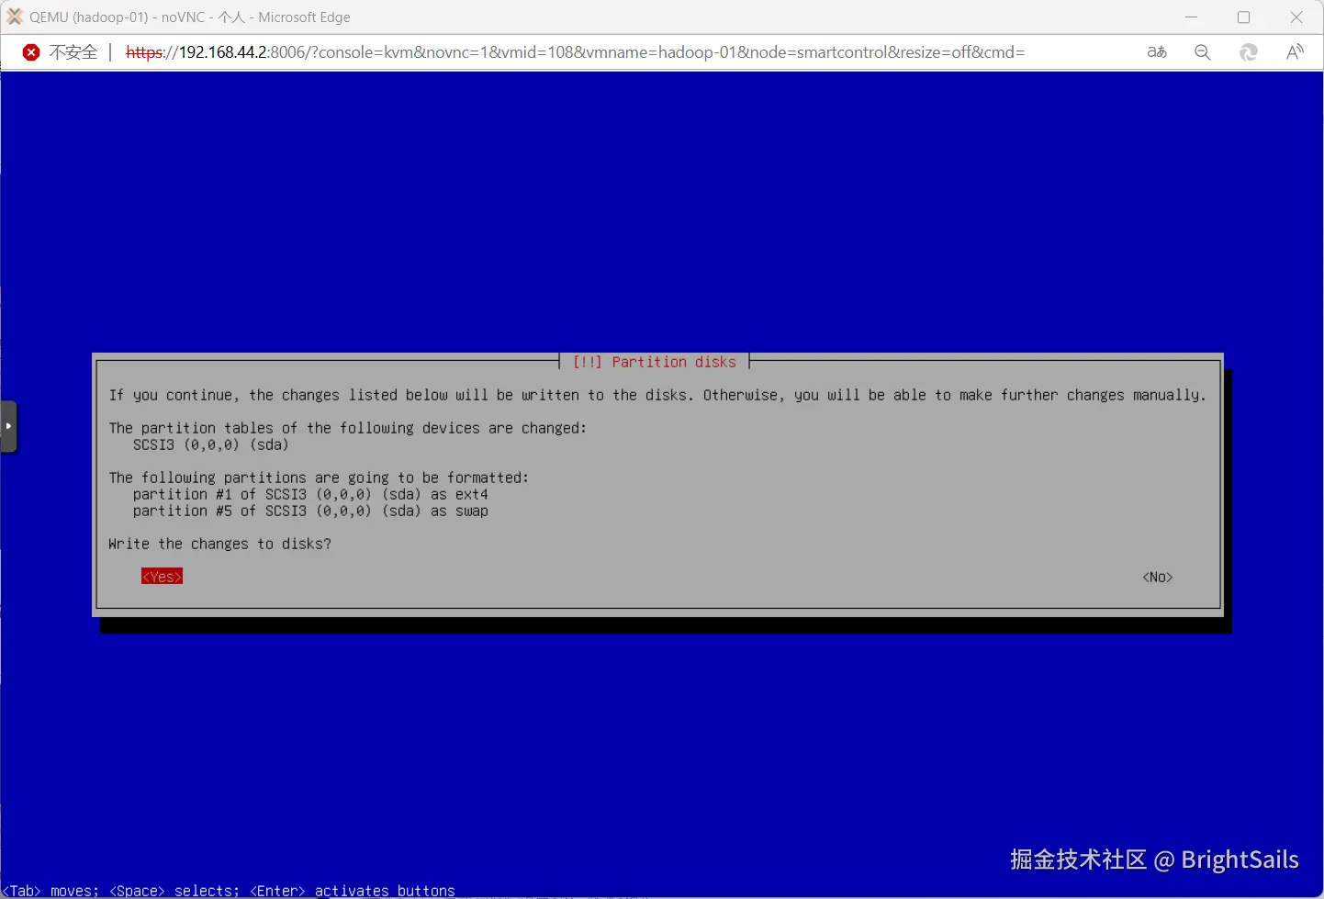Click the 'Partition disks' dialog title
1324x899 pixels.
tap(655, 362)
